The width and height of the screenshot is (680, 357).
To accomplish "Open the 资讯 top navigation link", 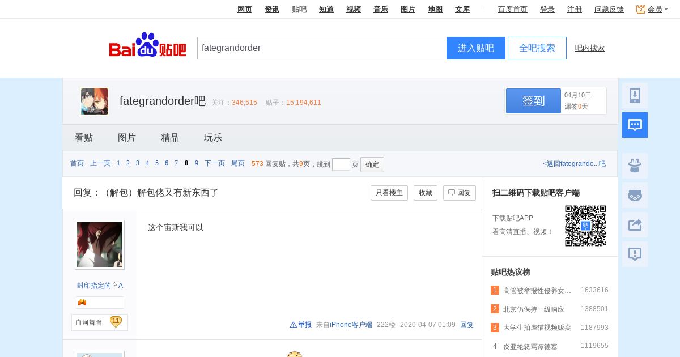I will pyautogui.click(x=272, y=9).
